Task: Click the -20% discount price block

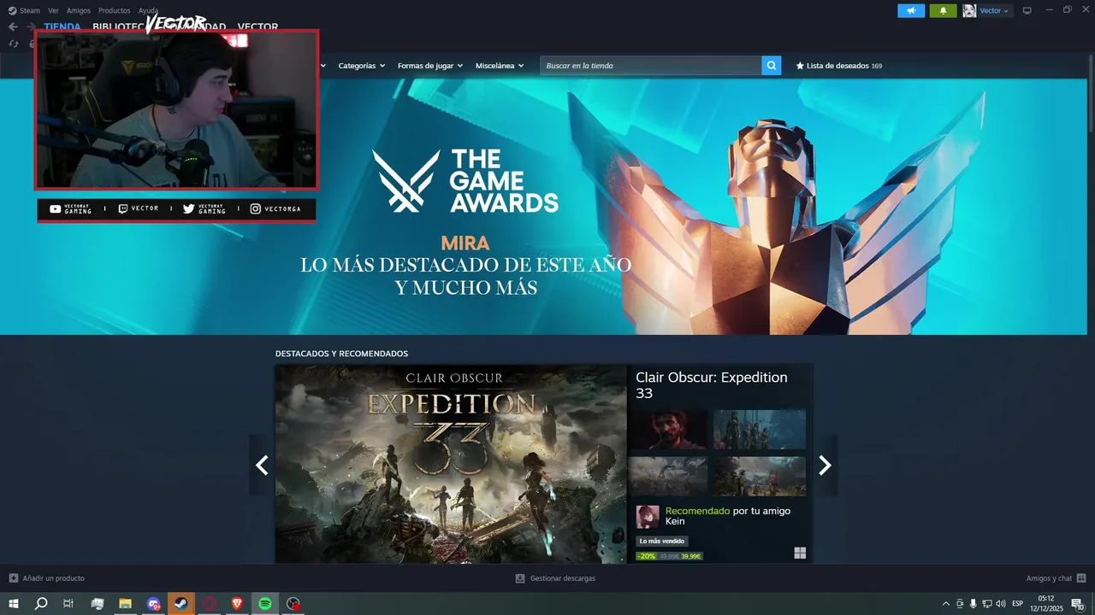Action: (x=669, y=556)
